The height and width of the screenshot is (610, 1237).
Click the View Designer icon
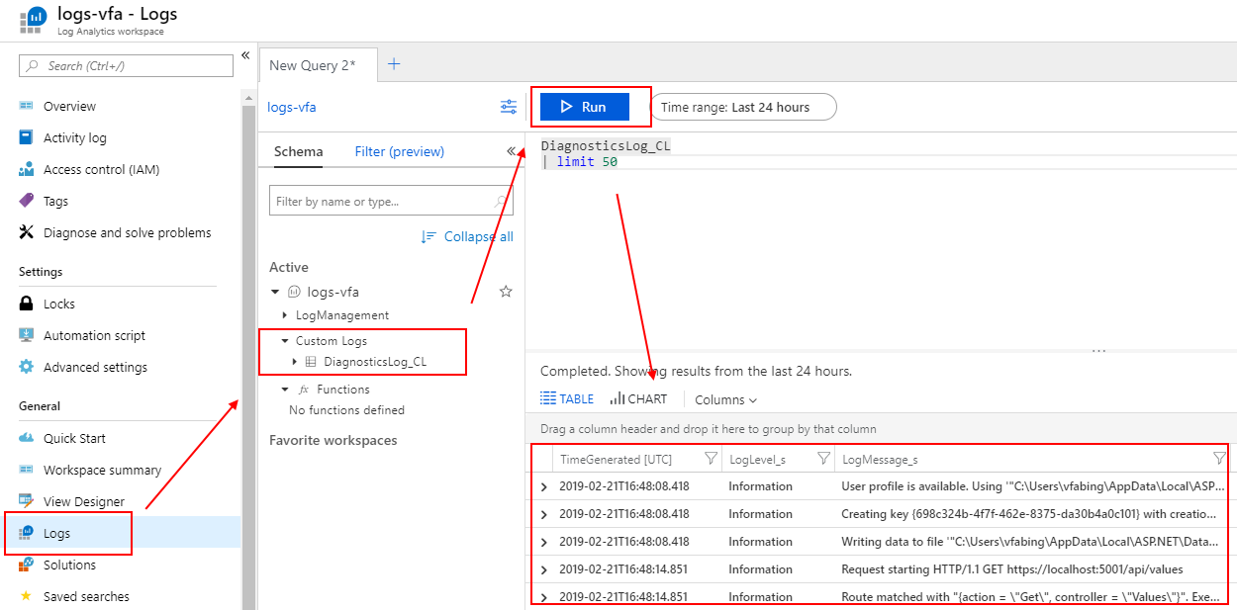pos(27,501)
